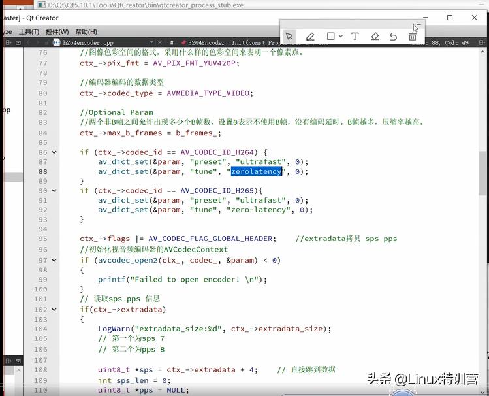The image size is (489, 396).
Task: Collapse the code block at line 102
Action: (x=54, y=310)
